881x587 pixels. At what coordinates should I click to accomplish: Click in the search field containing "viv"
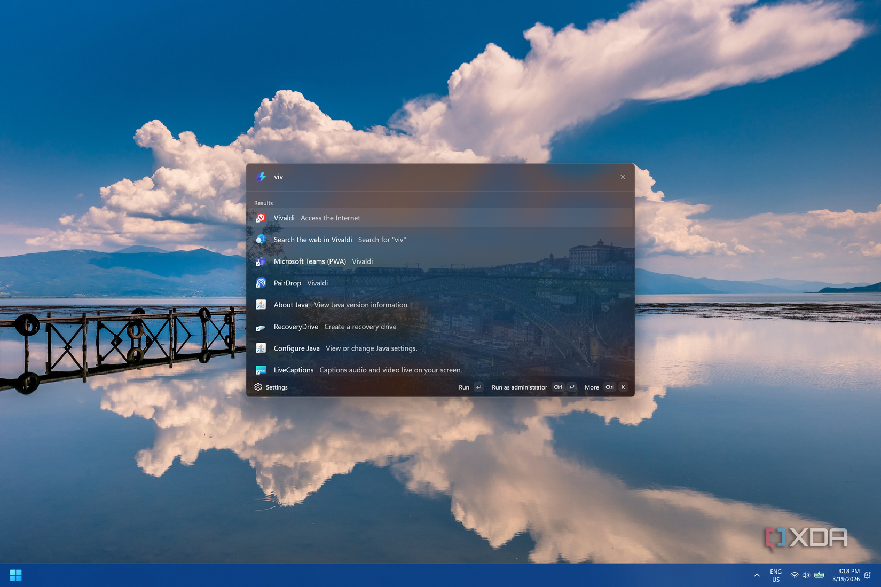440,177
